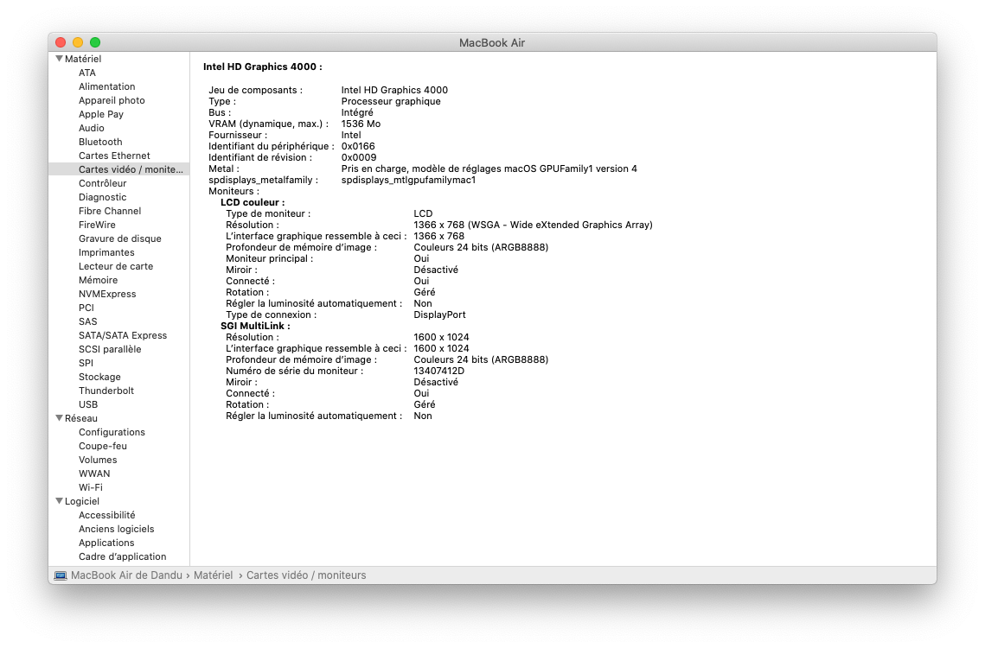Viewport: 985px width, 648px height.
Task: Show NVMExpress information
Action: coord(107,294)
